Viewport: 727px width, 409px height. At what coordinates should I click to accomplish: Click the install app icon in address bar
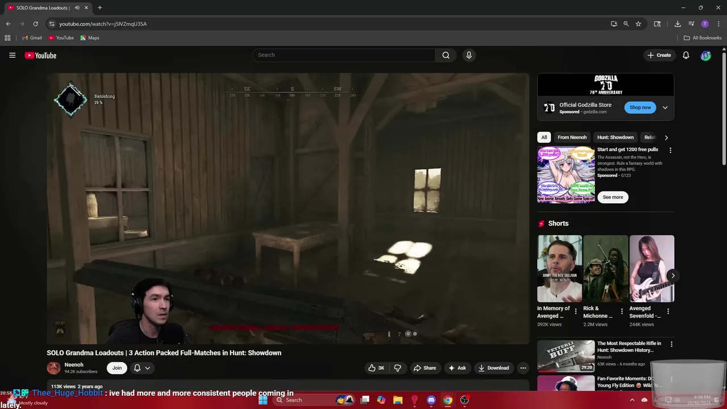coord(614,24)
